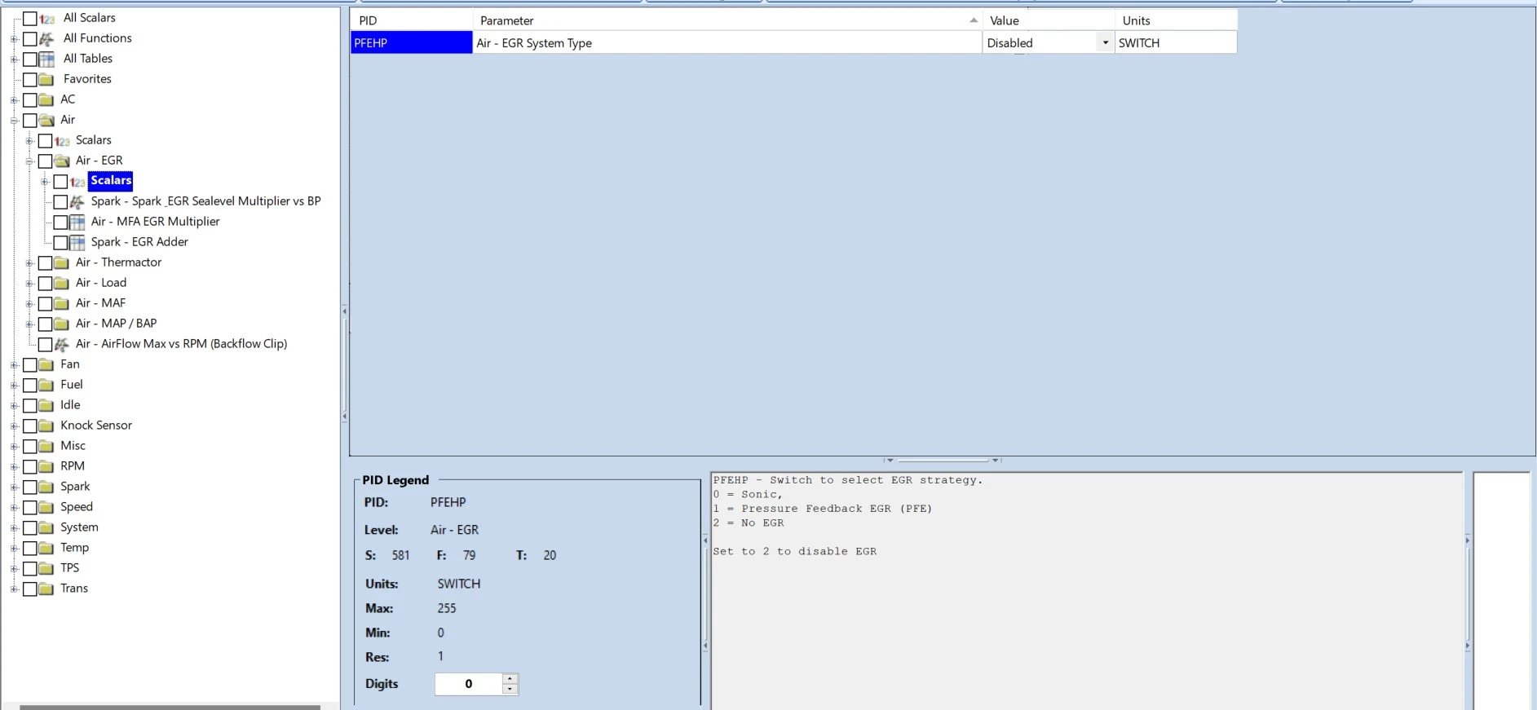Click the Digits input field

tap(468, 684)
